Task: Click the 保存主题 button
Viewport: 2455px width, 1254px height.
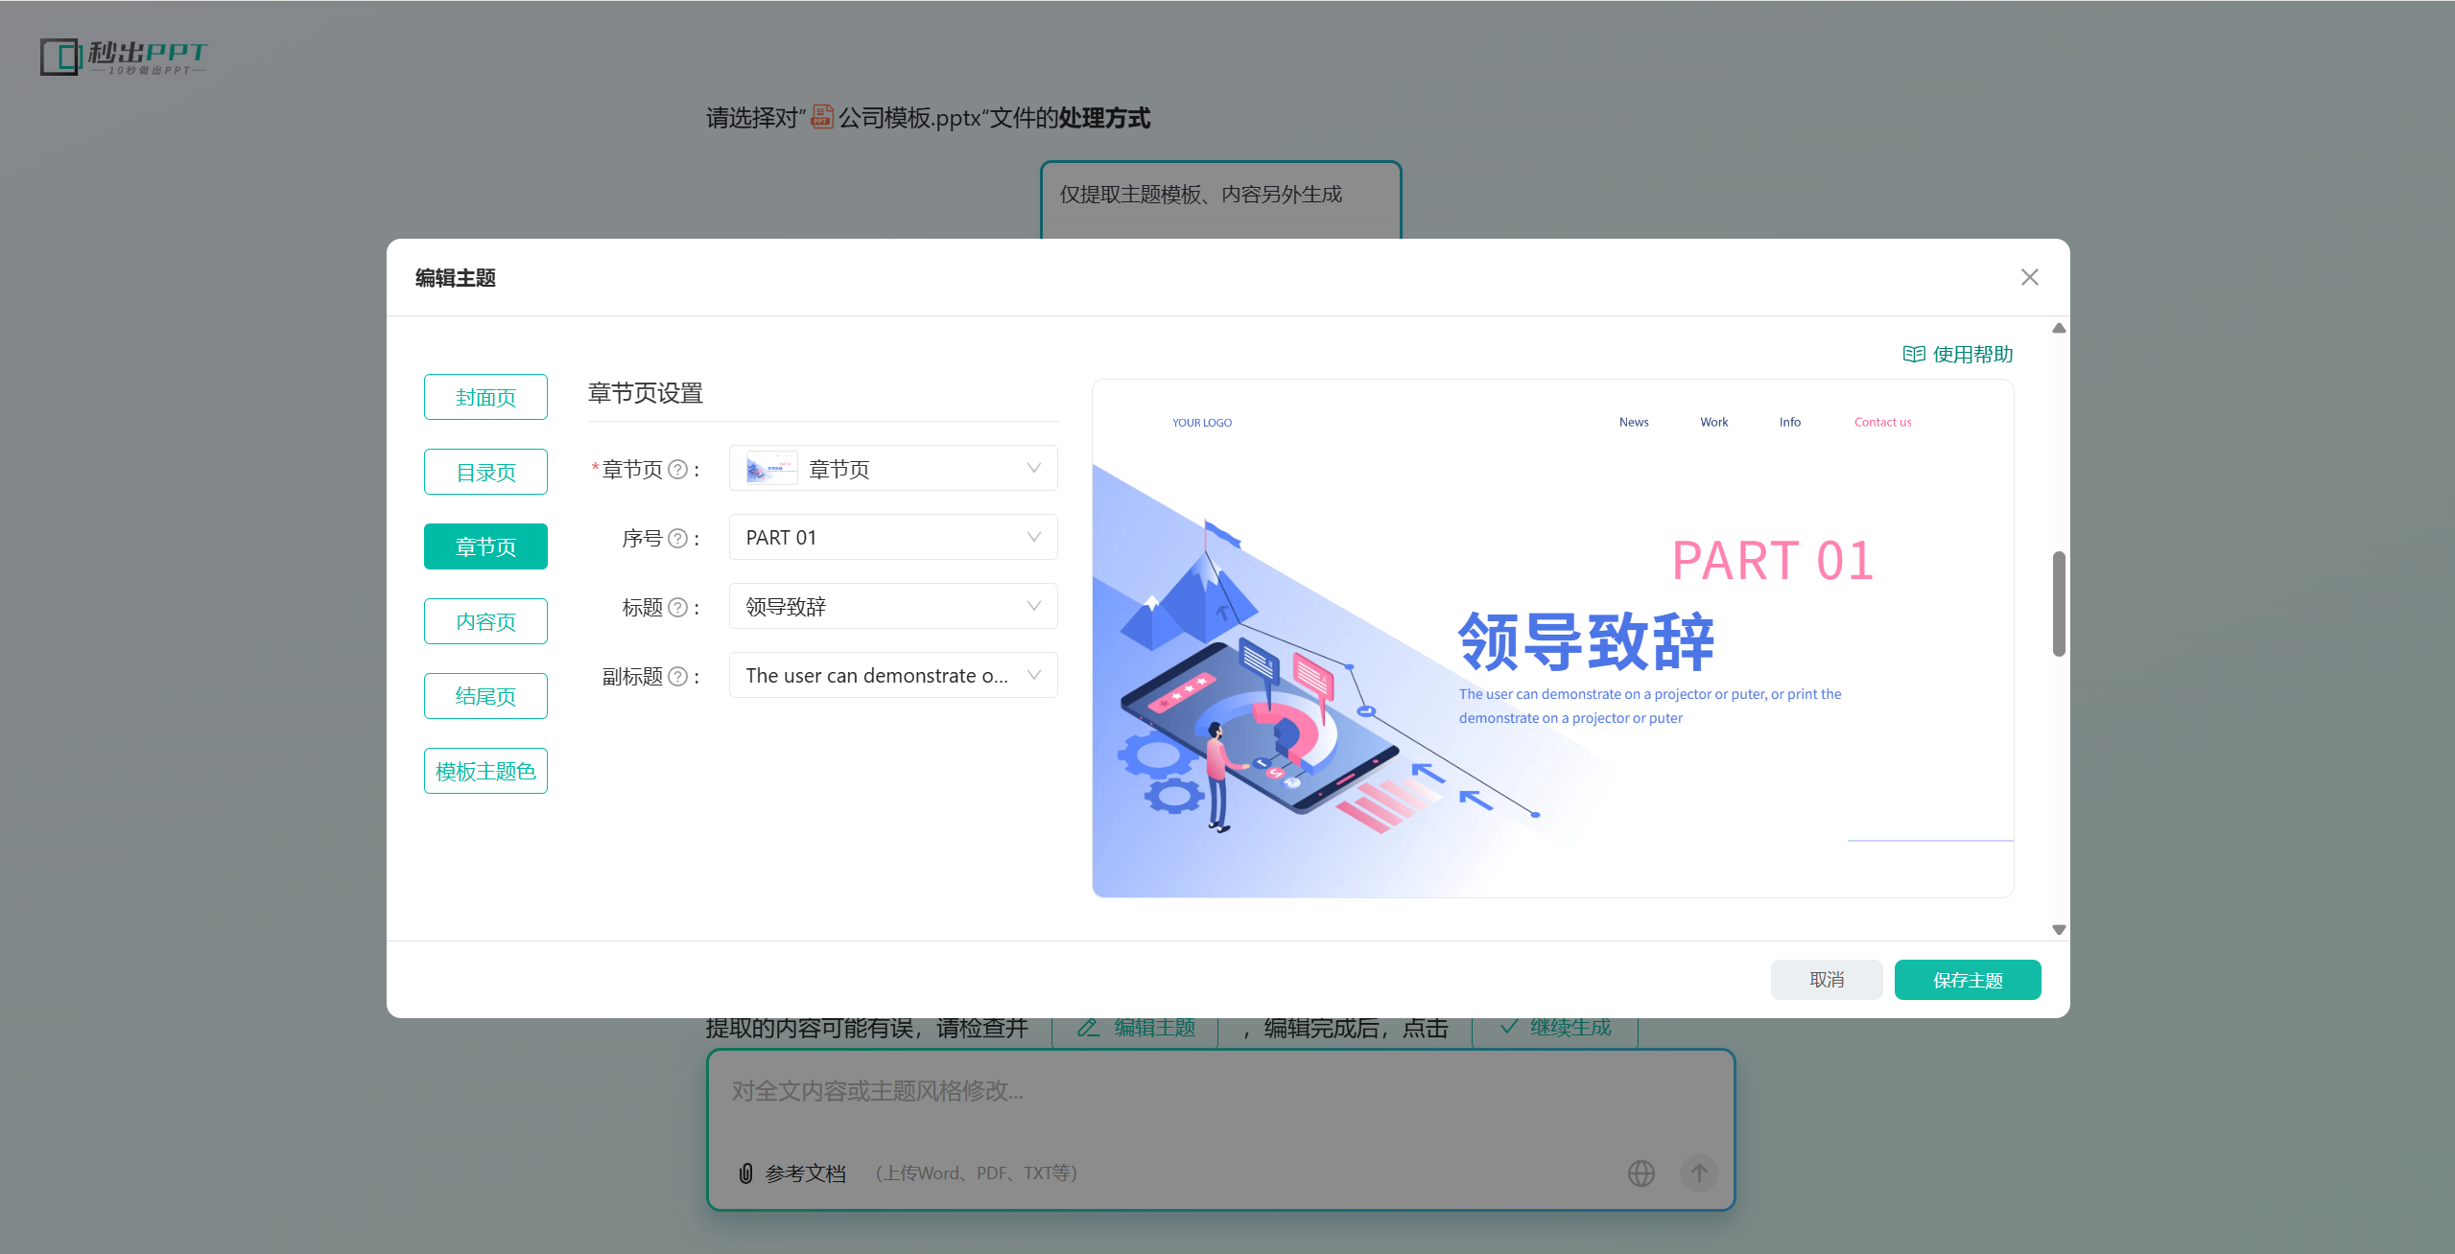Action: tap(1967, 980)
